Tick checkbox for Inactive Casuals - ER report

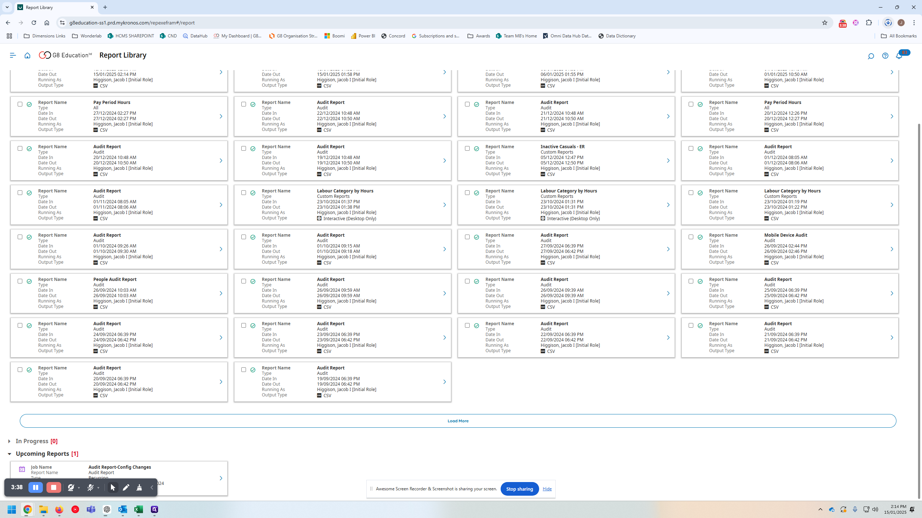coord(467,149)
